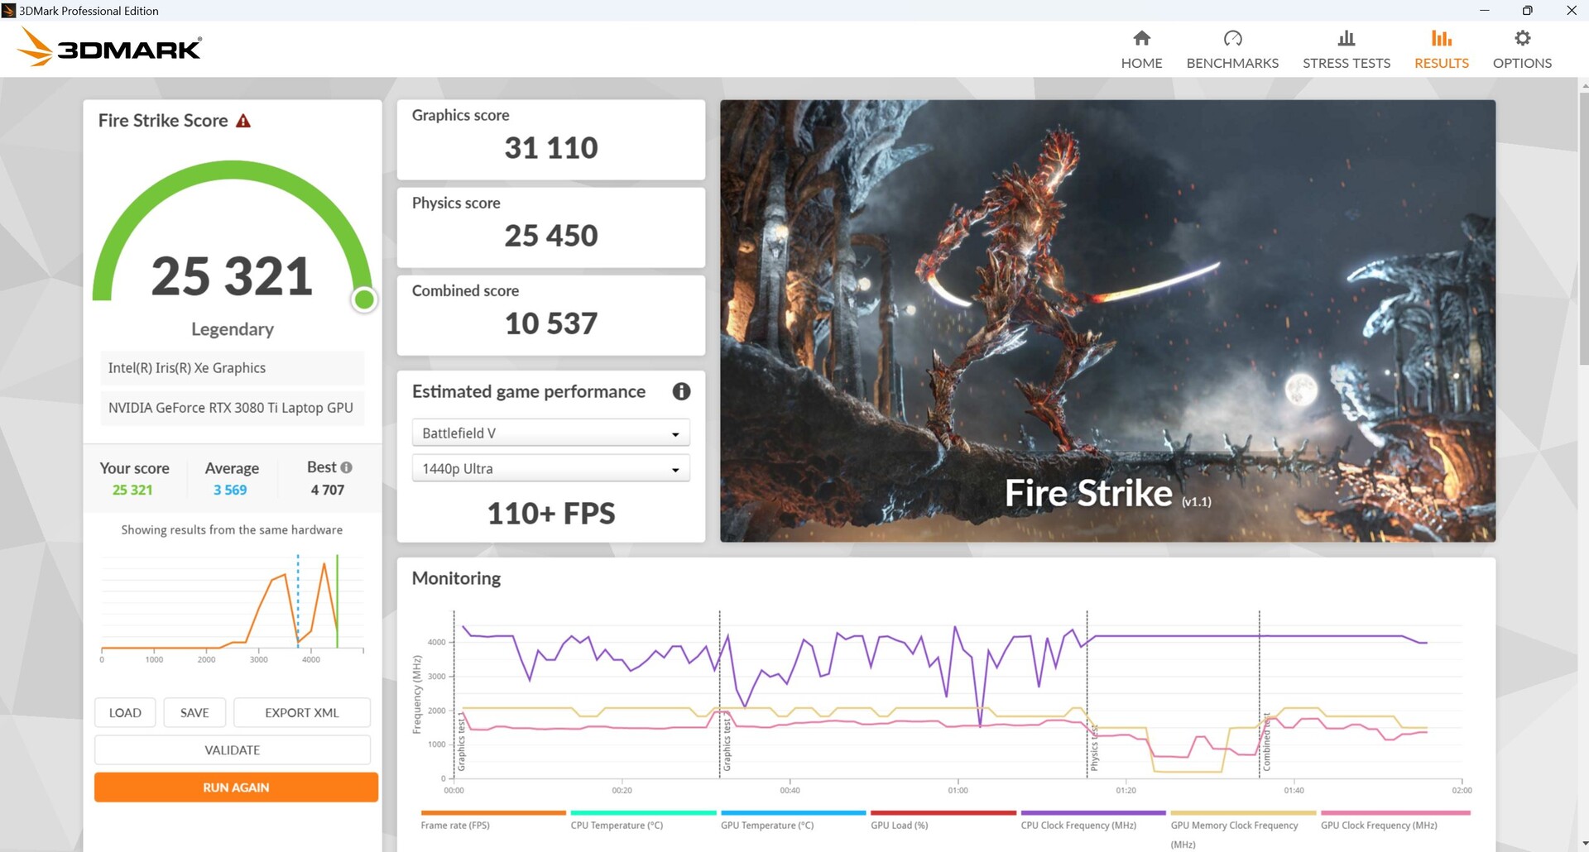Click the orange RUN AGAIN button
This screenshot has height=852, width=1589.
(x=236, y=787)
